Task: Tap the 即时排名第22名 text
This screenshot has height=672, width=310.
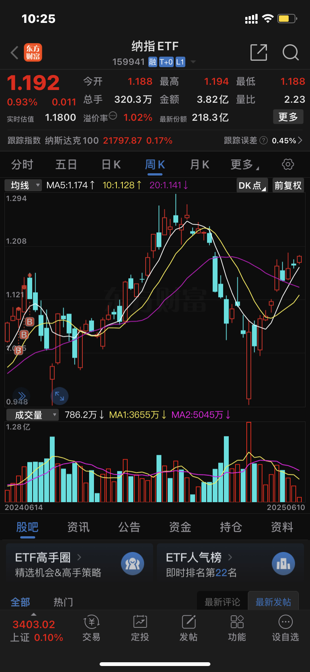Action: 201,573
